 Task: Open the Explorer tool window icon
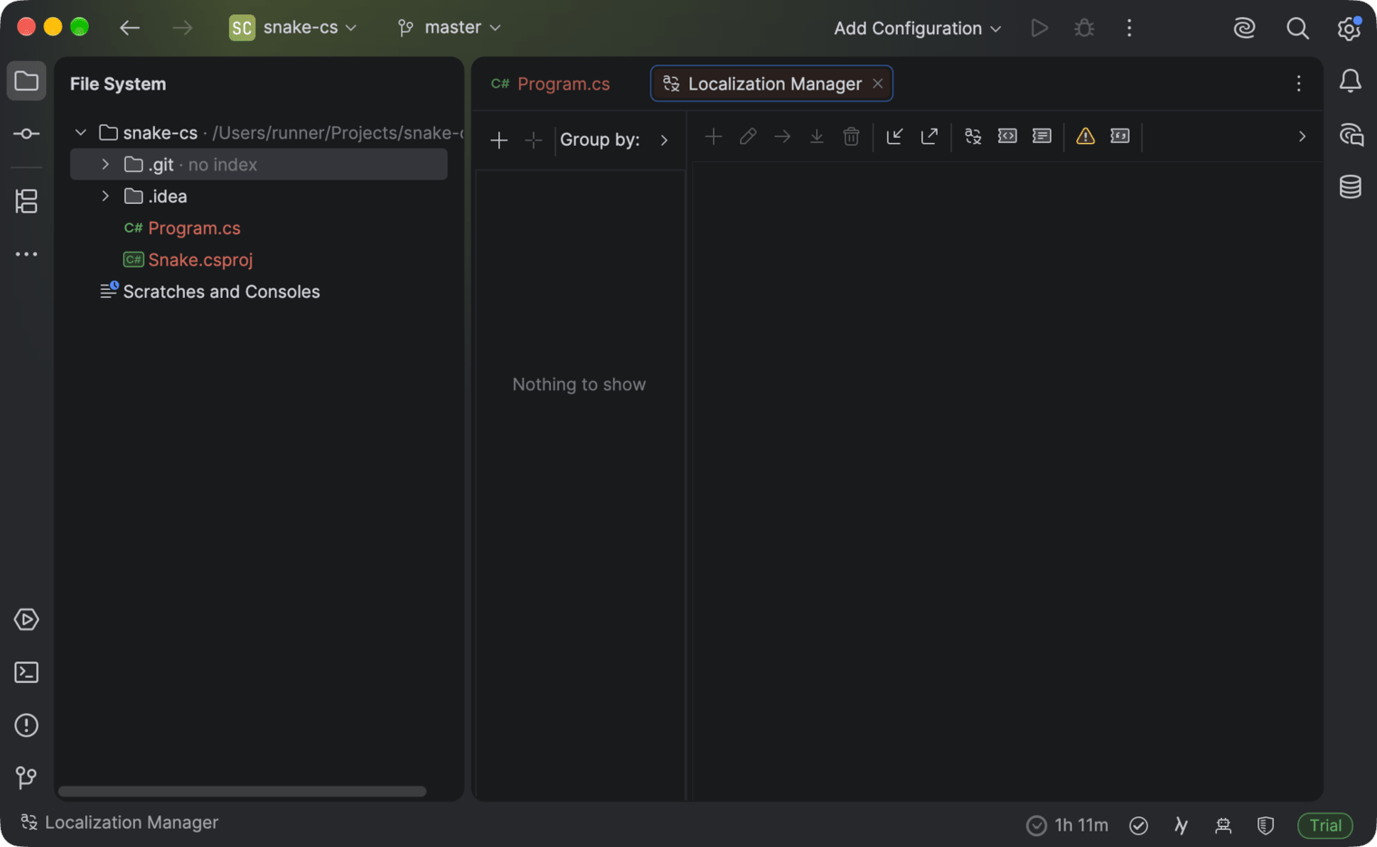(26, 82)
